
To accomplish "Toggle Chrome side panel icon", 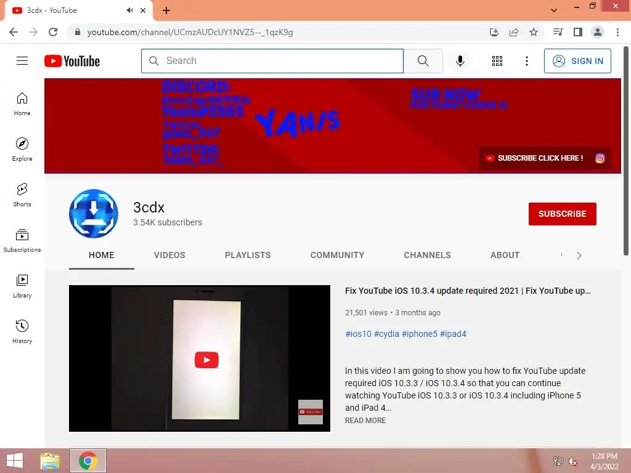I will coord(578,32).
